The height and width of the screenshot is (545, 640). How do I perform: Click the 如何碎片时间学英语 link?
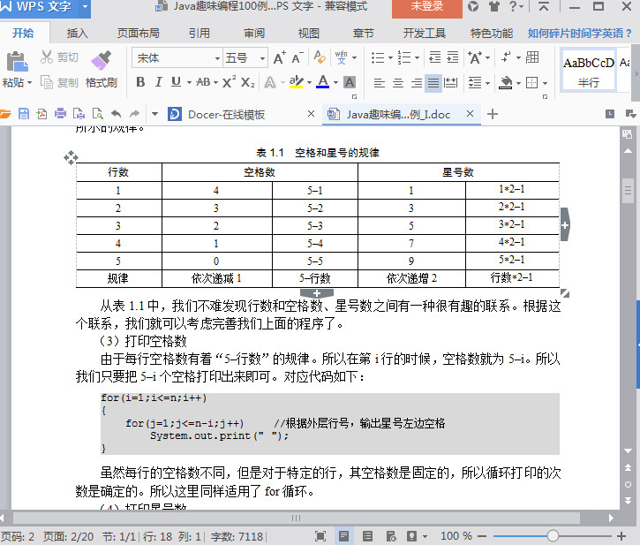pos(579,33)
